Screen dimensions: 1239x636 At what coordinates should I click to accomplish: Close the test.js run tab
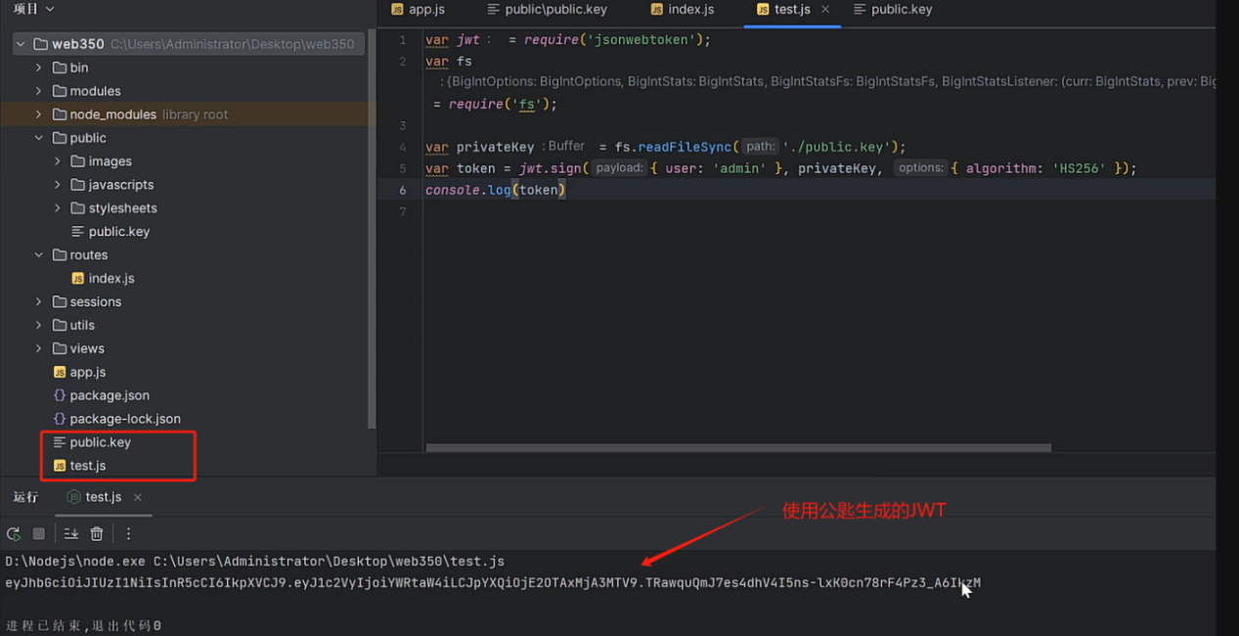pos(138,497)
